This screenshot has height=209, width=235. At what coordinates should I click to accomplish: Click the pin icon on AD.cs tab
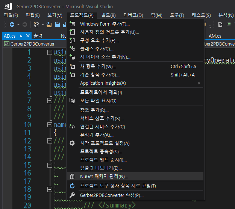[21, 36]
